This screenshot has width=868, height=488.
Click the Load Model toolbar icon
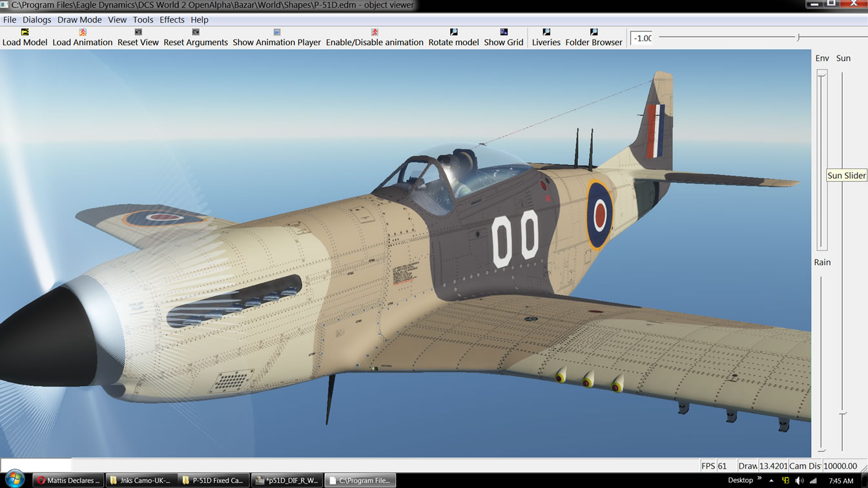(x=25, y=32)
